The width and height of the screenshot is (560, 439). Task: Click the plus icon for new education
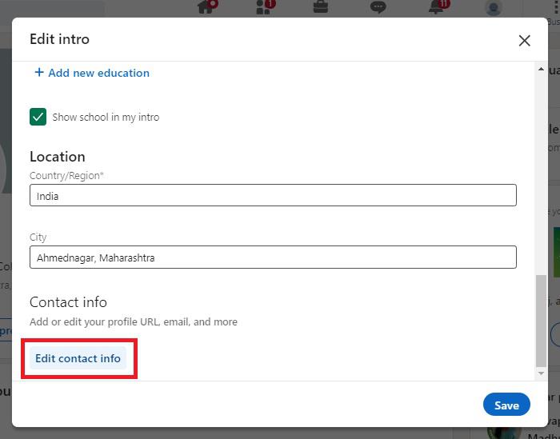tap(38, 73)
